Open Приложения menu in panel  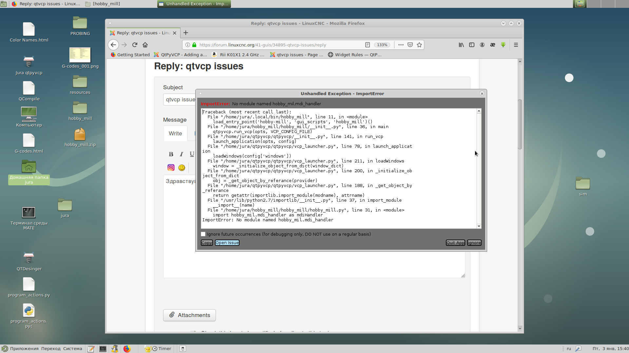coord(24,349)
